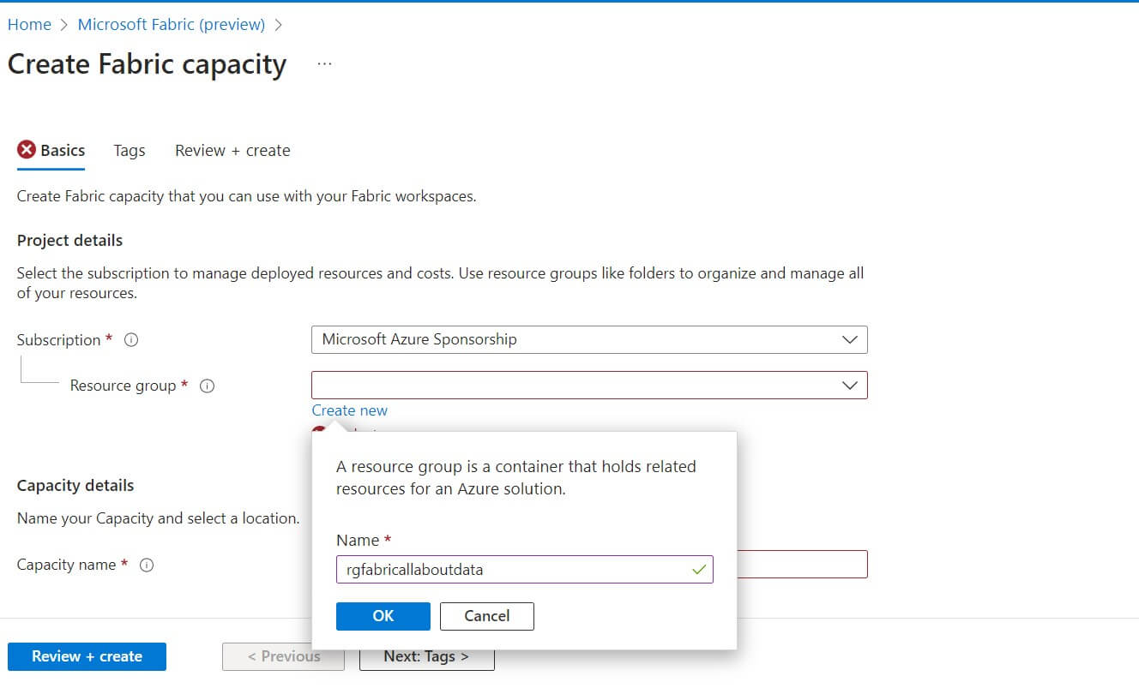Switch to the Review + create tab
The width and height of the screenshot is (1139, 700).
click(x=232, y=150)
